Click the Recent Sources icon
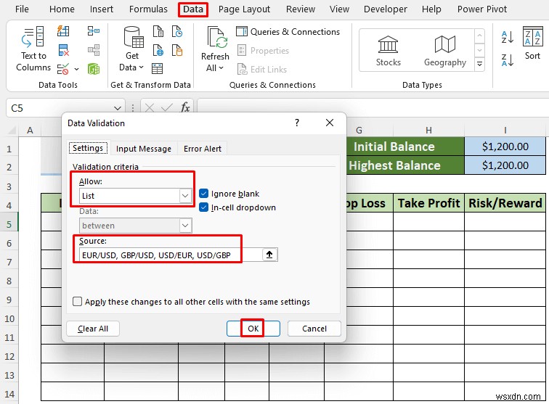 tap(177, 31)
